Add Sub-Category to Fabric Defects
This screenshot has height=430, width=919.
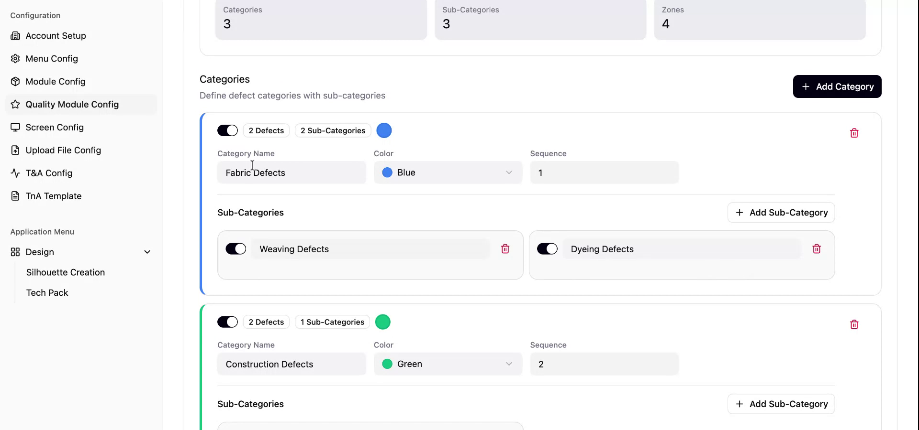click(x=781, y=213)
